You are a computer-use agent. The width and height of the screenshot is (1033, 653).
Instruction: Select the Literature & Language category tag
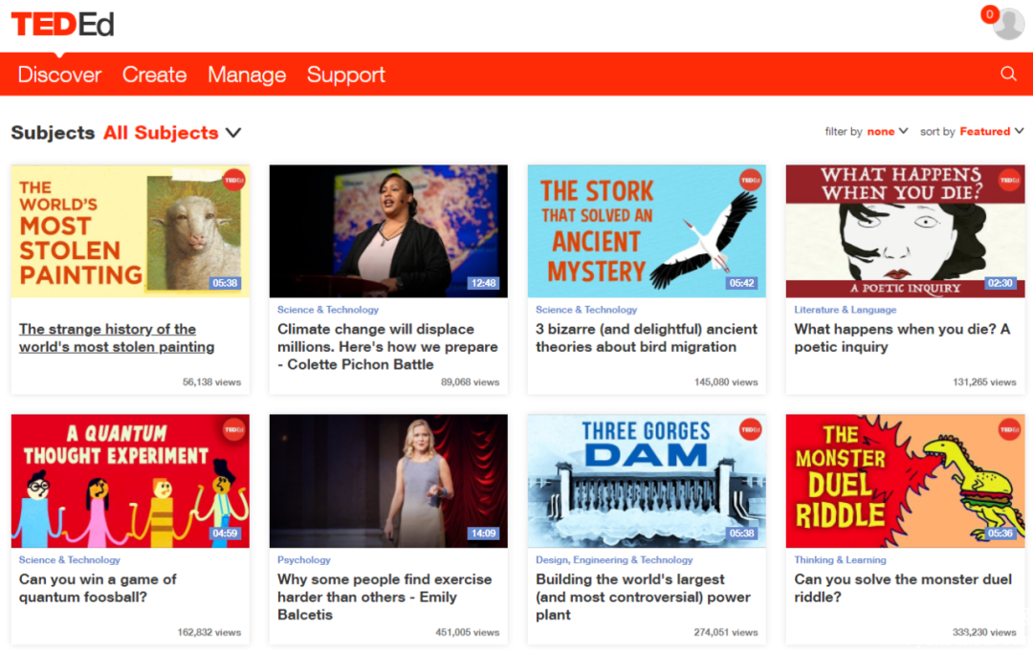(846, 310)
